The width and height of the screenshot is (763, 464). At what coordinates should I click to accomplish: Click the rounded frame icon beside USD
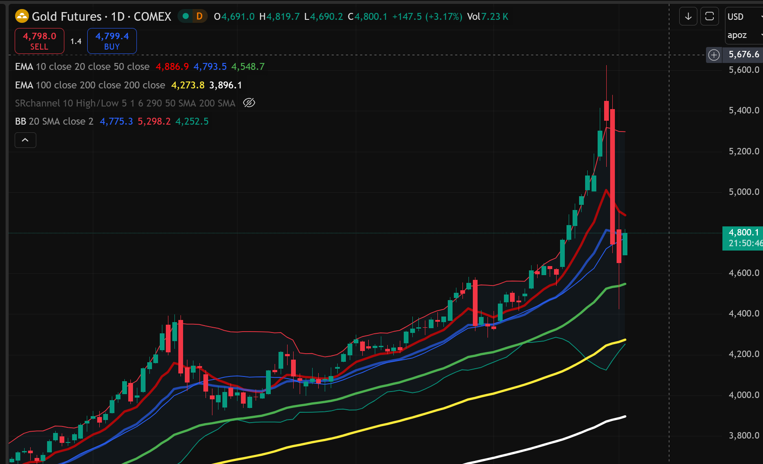[709, 16]
